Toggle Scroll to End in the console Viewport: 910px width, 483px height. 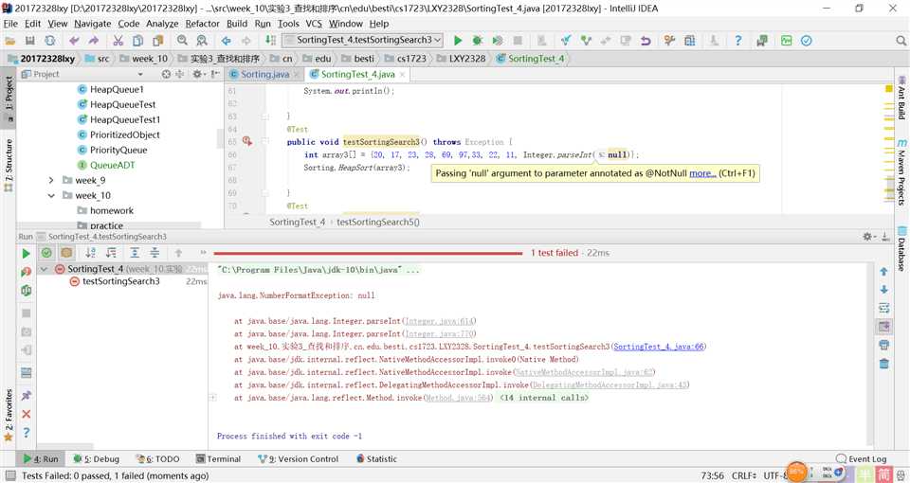coord(883,327)
